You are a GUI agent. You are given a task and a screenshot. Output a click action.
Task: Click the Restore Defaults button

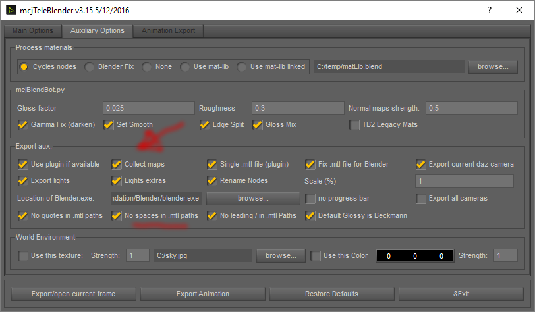(x=331, y=294)
